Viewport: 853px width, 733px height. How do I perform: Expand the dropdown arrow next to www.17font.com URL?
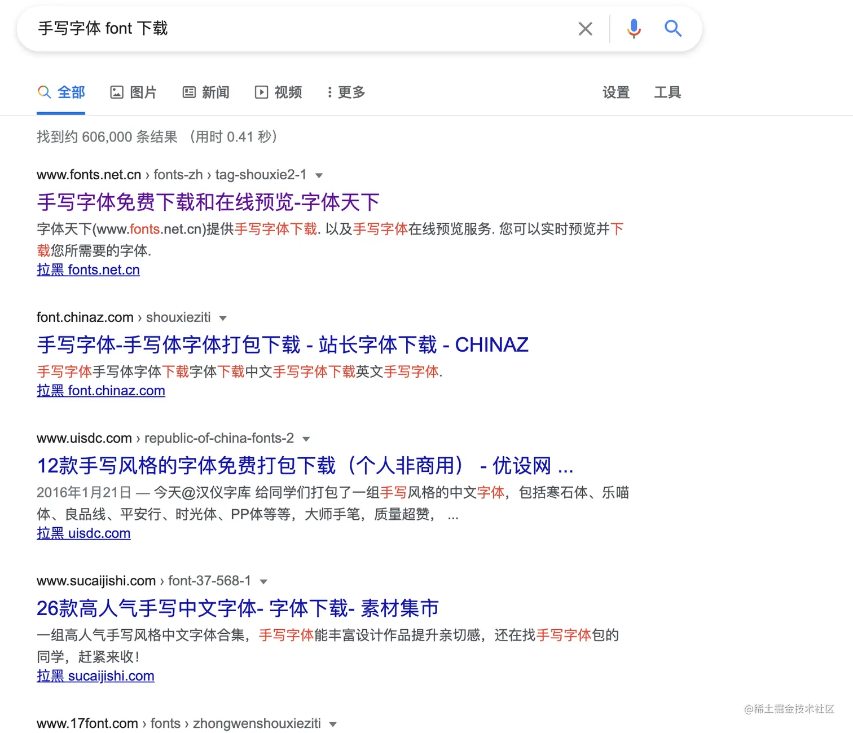point(333,725)
